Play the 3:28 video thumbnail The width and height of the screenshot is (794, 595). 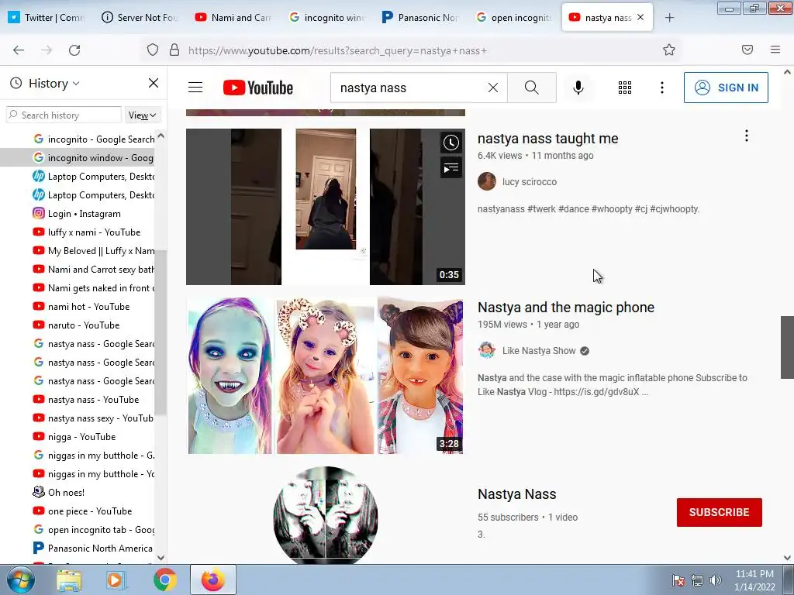click(326, 376)
